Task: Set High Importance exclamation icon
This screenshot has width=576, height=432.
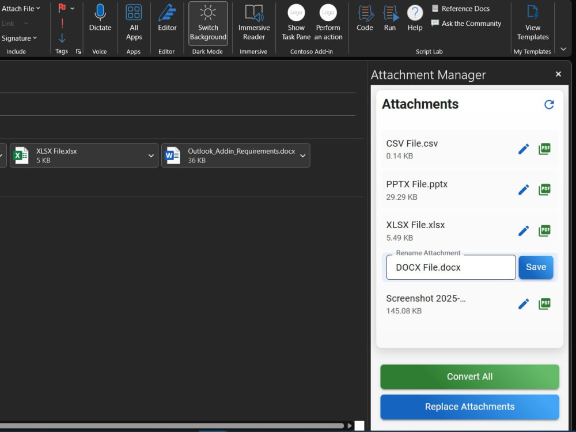Action: (x=62, y=23)
